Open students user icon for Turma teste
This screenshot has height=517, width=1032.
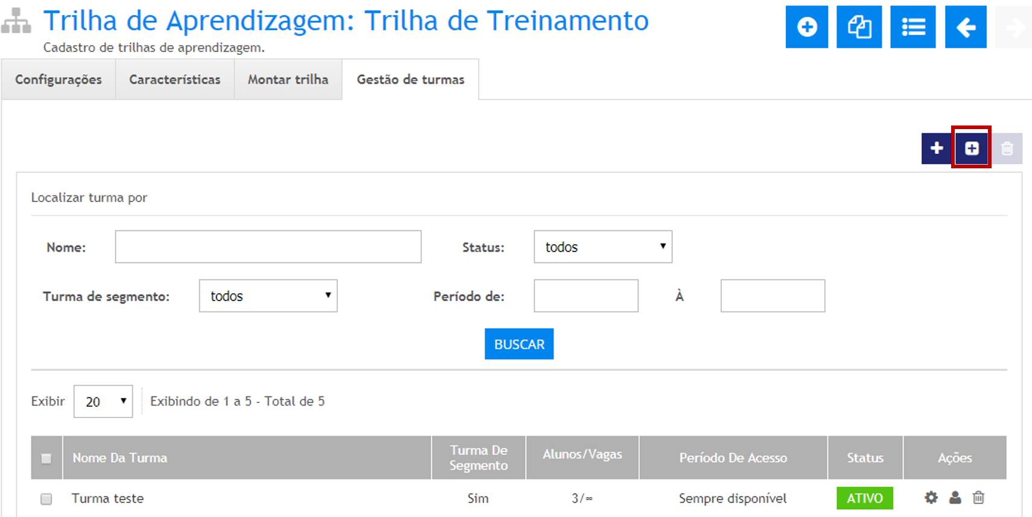[955, 498]
